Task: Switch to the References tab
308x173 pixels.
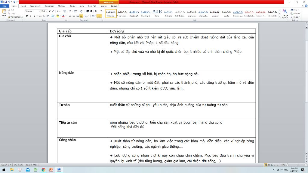Action: point(49,6)
